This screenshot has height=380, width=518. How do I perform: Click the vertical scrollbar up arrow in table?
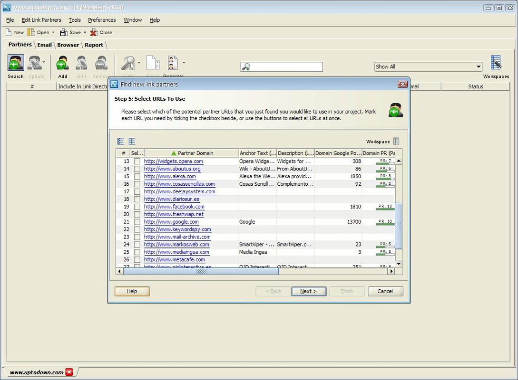coord(399,161)
